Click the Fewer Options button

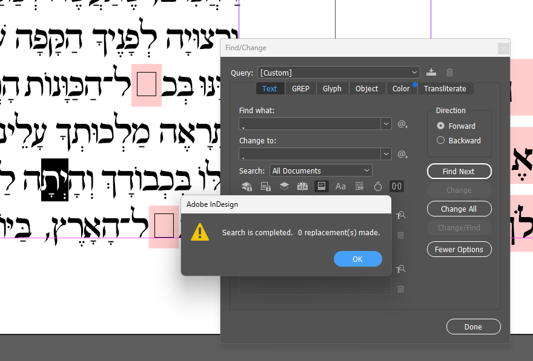[459, 249]
